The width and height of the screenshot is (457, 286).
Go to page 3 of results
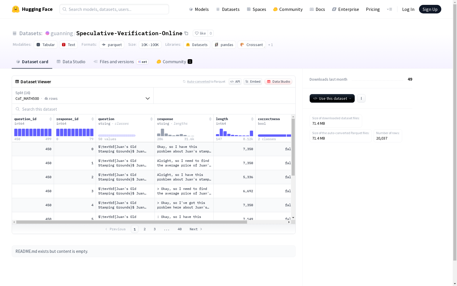pos(155,229)
